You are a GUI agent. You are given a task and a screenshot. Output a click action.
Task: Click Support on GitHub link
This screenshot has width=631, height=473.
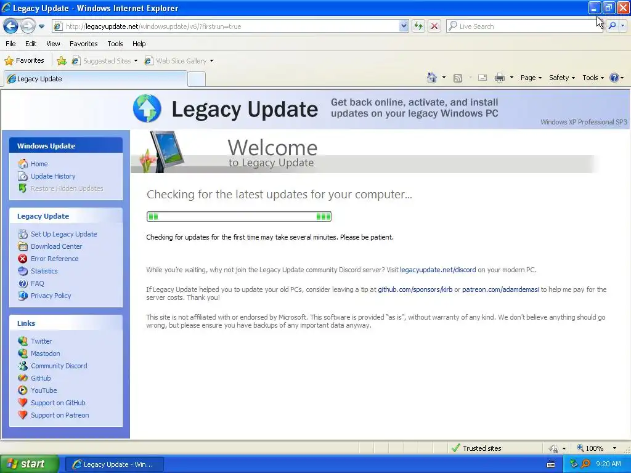point(58,403)
